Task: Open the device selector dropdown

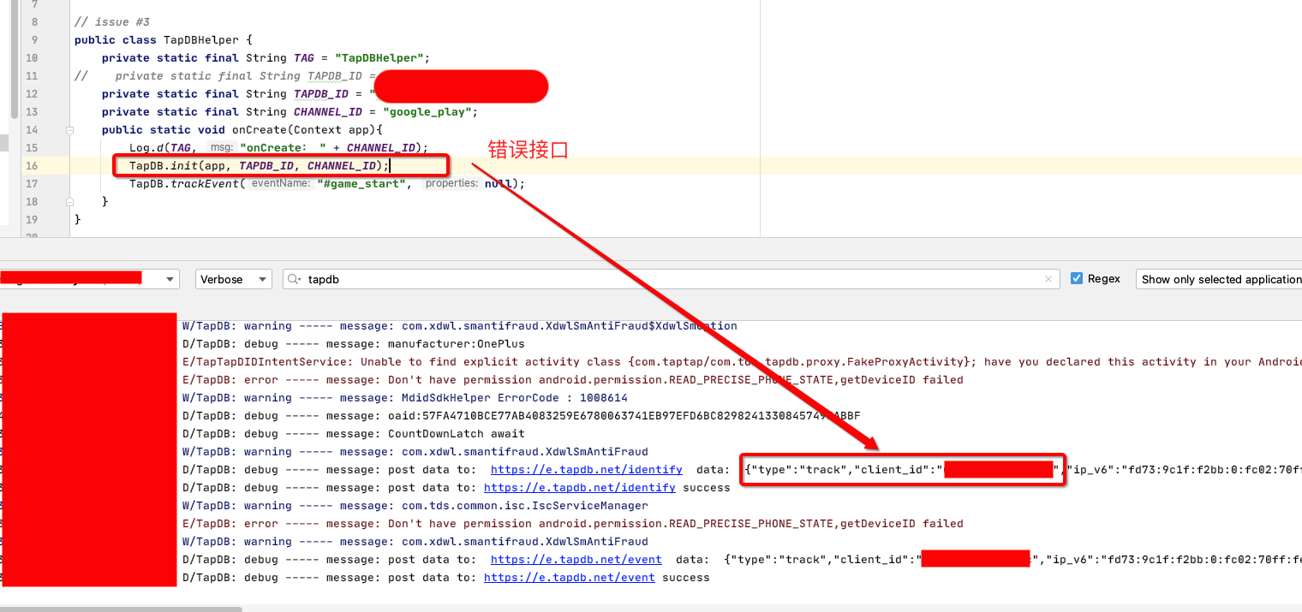Action: (x=169, y=277)
